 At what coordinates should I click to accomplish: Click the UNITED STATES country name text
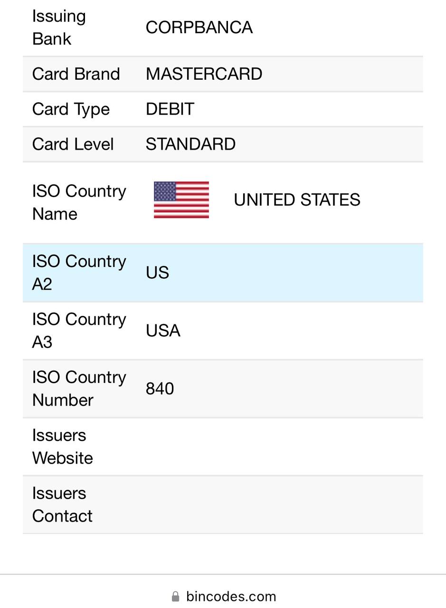click(x=297, y=200)
